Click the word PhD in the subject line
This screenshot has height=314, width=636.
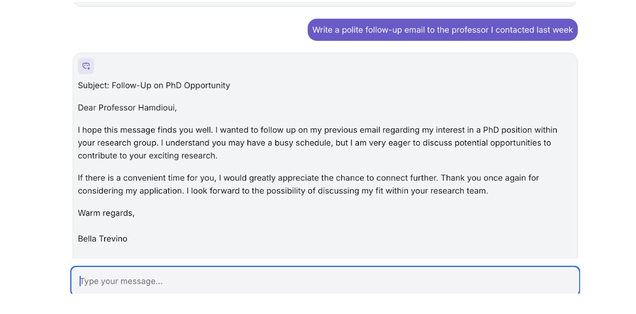174,85
